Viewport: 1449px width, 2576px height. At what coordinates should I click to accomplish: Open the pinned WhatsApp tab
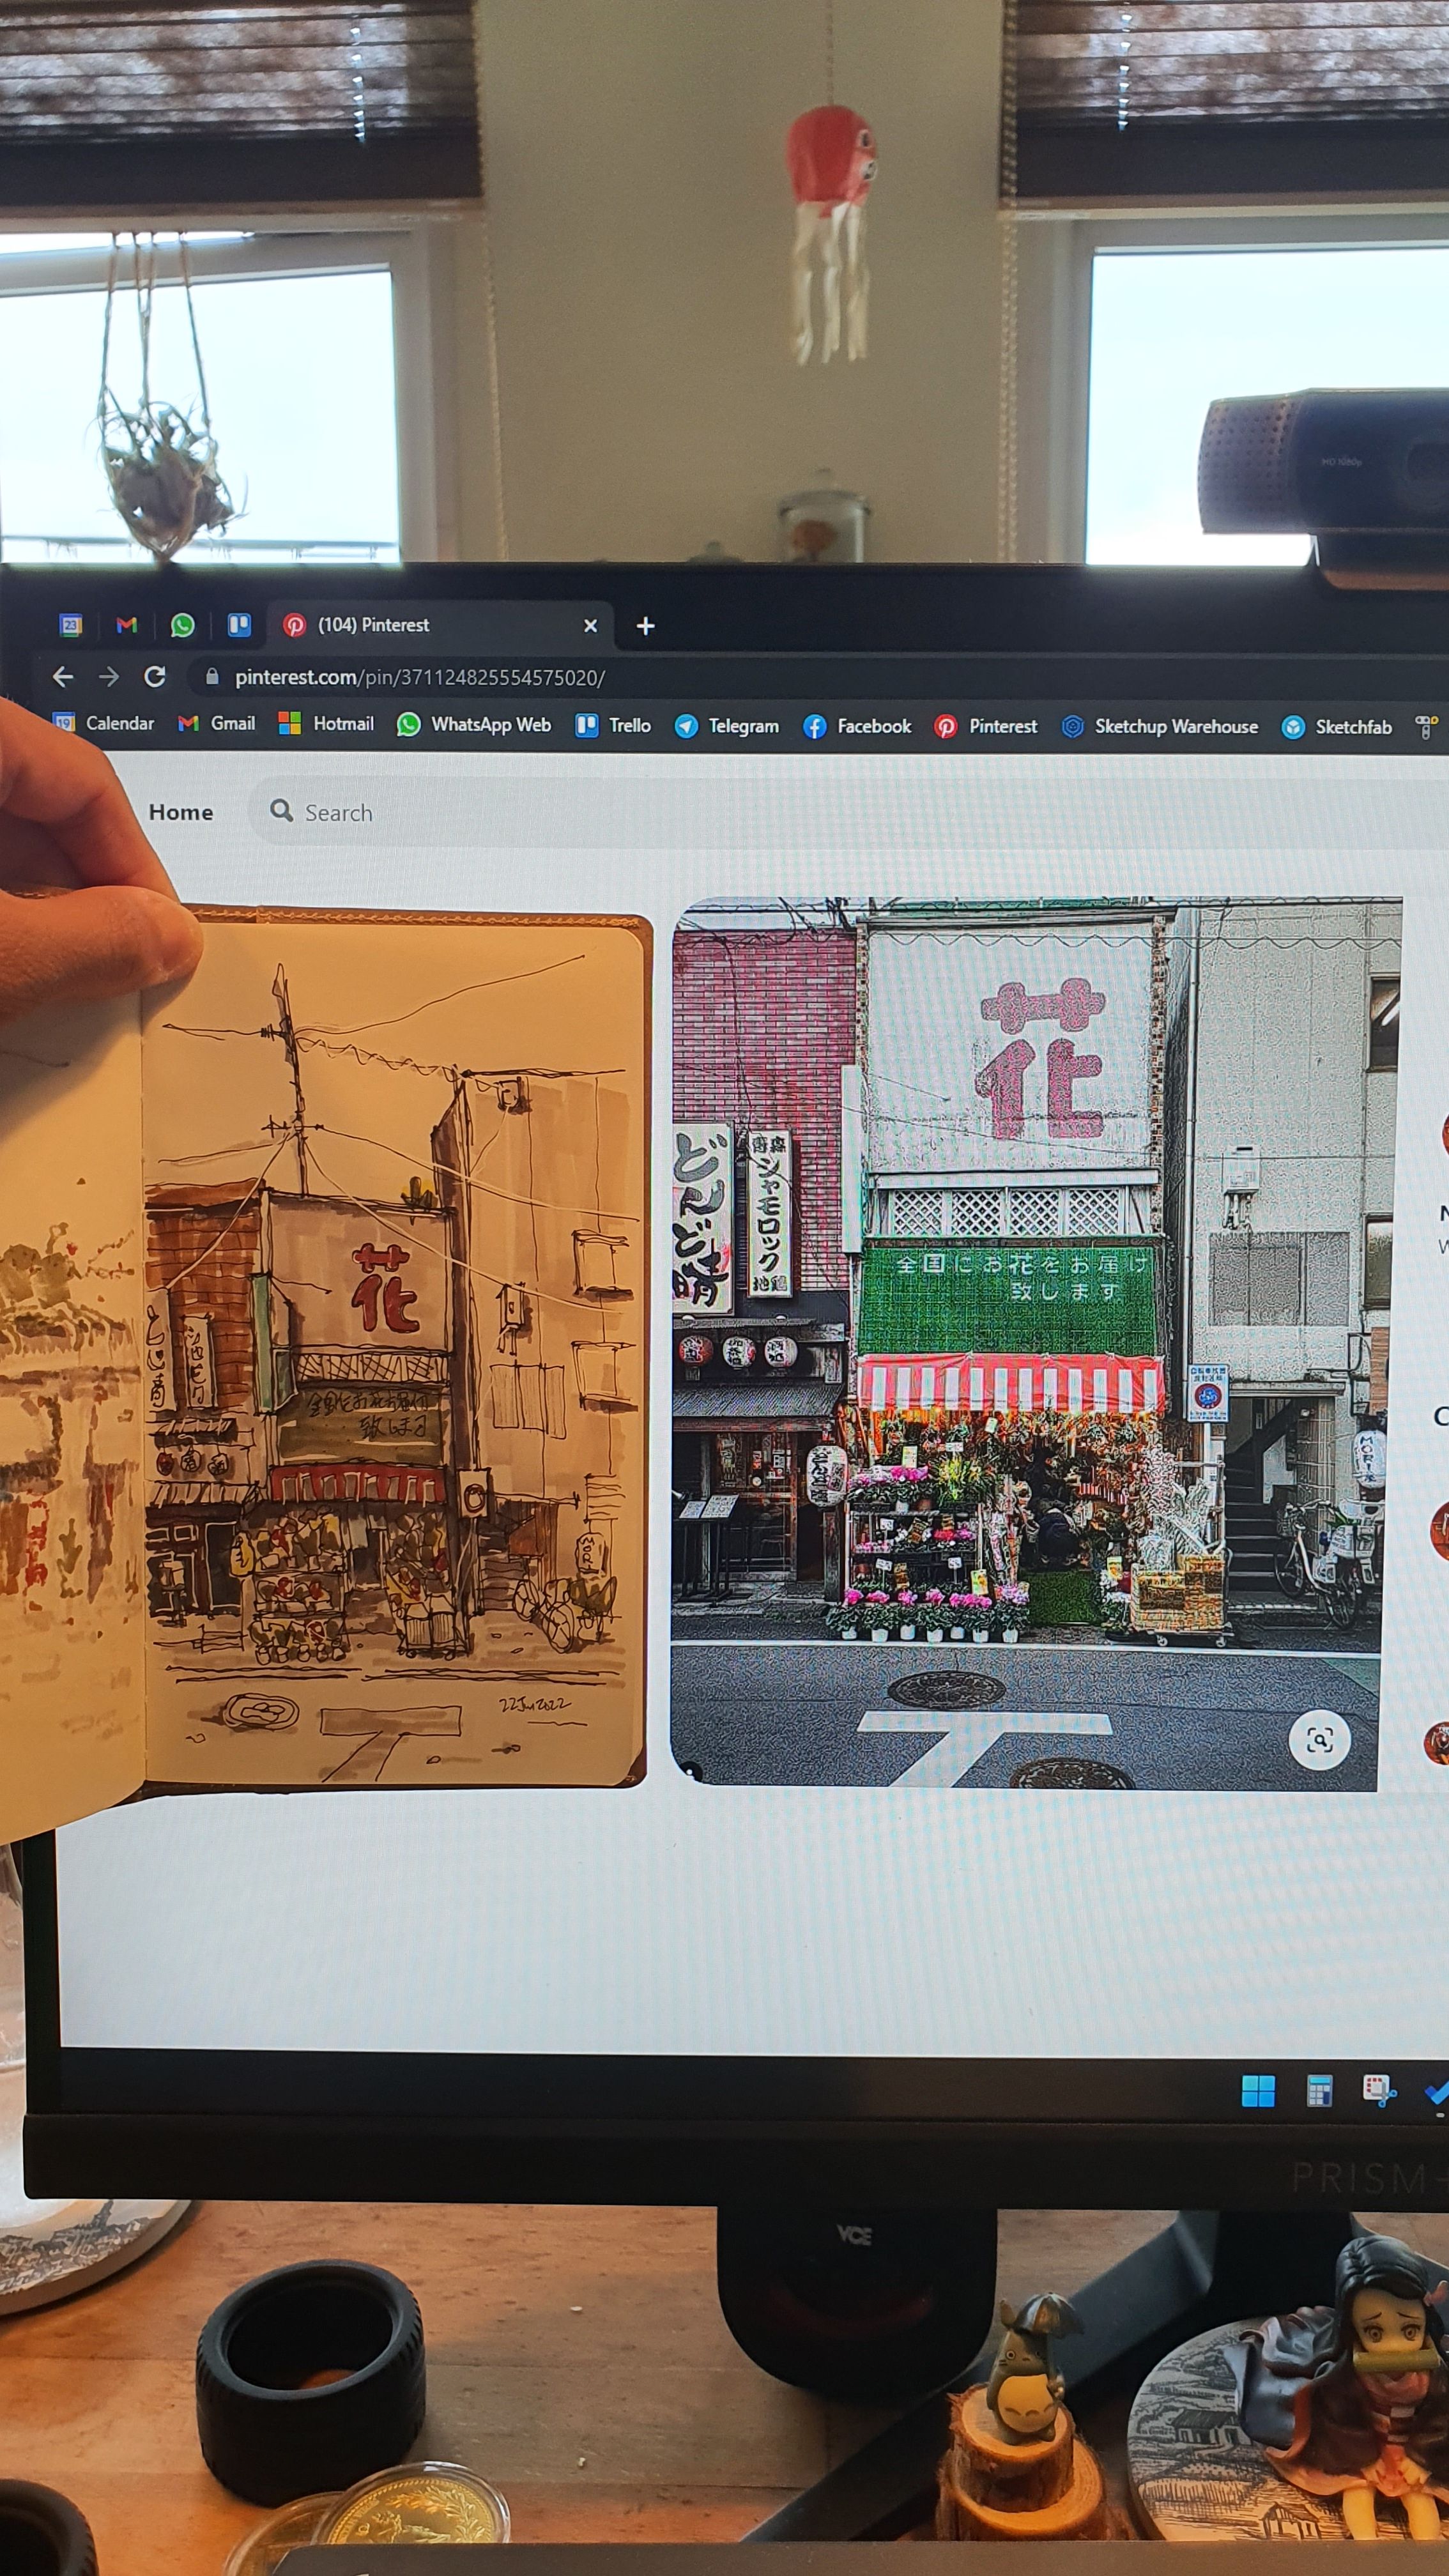click(183, 625)
